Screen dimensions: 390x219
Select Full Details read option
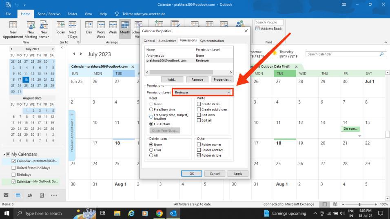(x=151, y=124)
